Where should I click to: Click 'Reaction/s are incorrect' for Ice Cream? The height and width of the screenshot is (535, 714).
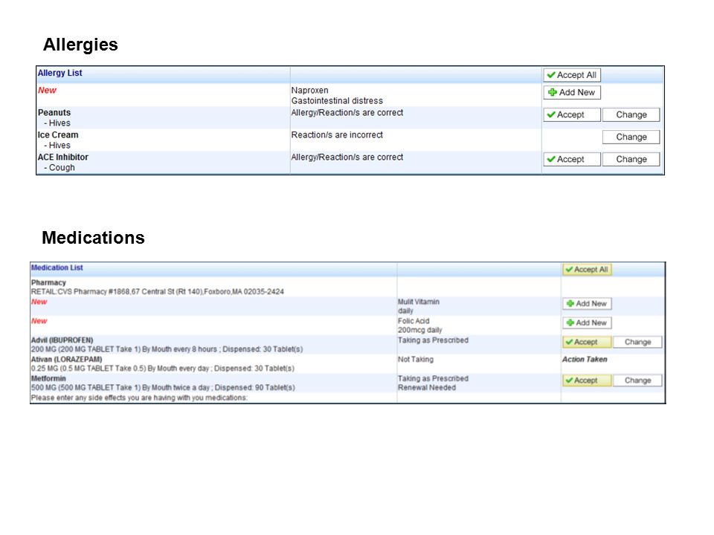pyautogui.click(x=337, y=134)
